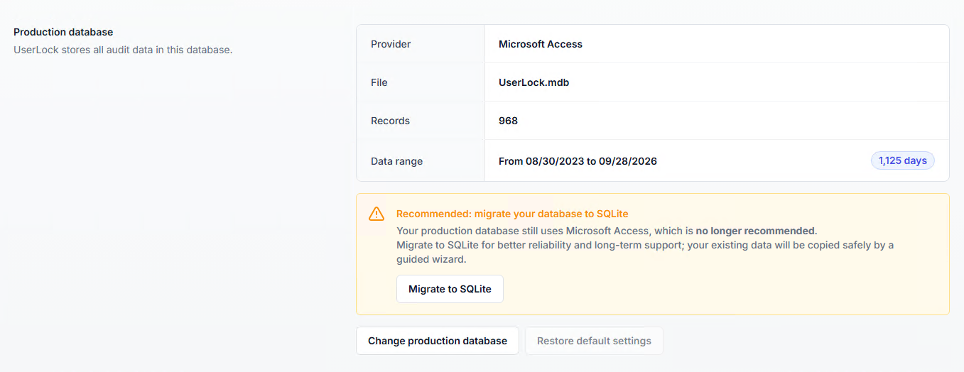The image size is (964, 372).
Task: Open Change production database dialog
Action: pyautogui.click(x=438, y=341)
